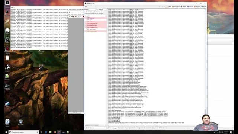Open the PayPal toolbar button
This screenshot has width=238, height=134.
tap(204, 7)
